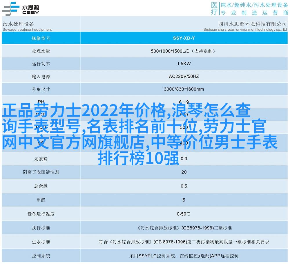
Task: Select the value 20 for 阴离子表面活性剂
Action: 184,172
